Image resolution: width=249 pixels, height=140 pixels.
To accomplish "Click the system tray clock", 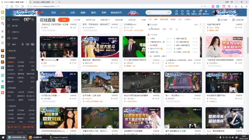I will click(x=243, y=138).
